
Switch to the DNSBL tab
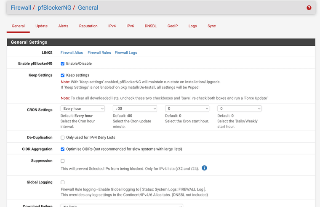point(151,26)
